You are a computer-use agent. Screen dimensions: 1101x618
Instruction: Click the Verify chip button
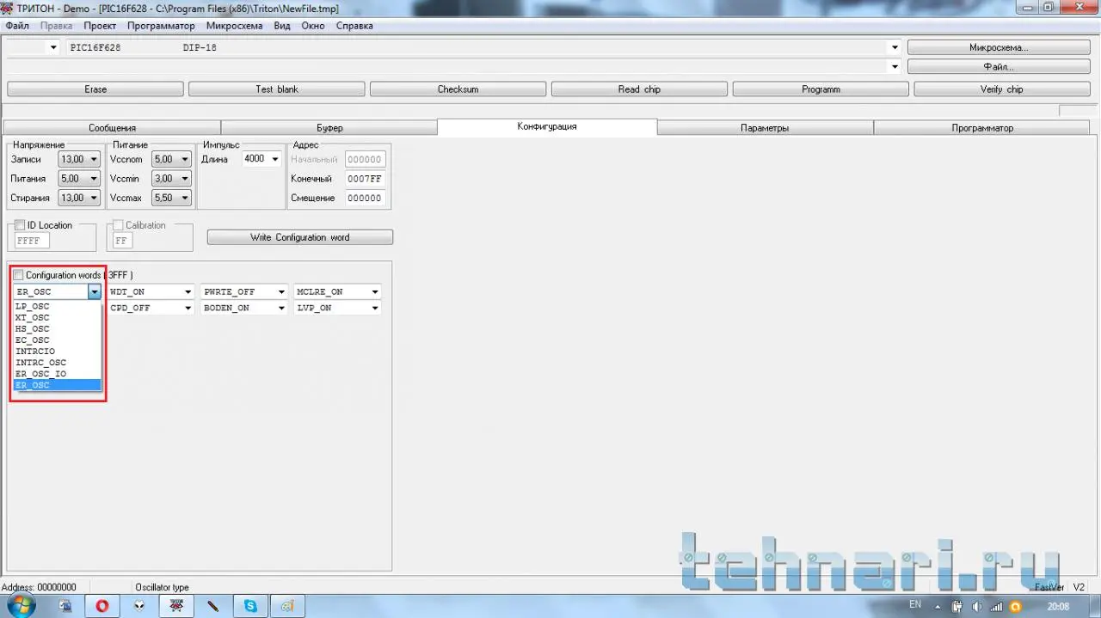[x=1002, y=89]
